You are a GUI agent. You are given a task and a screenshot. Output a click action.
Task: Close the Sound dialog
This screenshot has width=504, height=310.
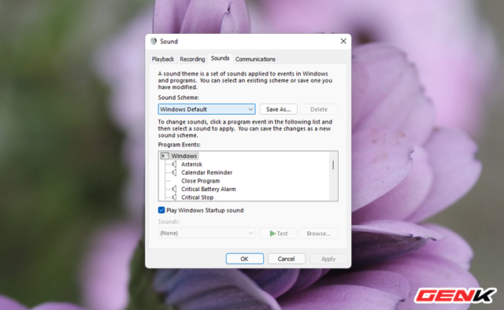[x=343, y=41]
